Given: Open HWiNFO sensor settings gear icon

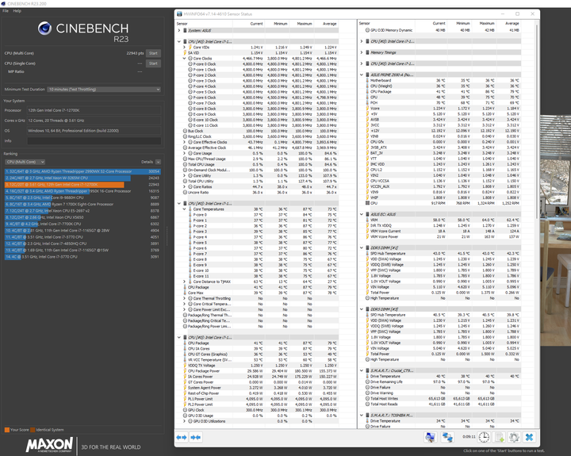Looking at the screenshot, I should [x=514, y=437].
